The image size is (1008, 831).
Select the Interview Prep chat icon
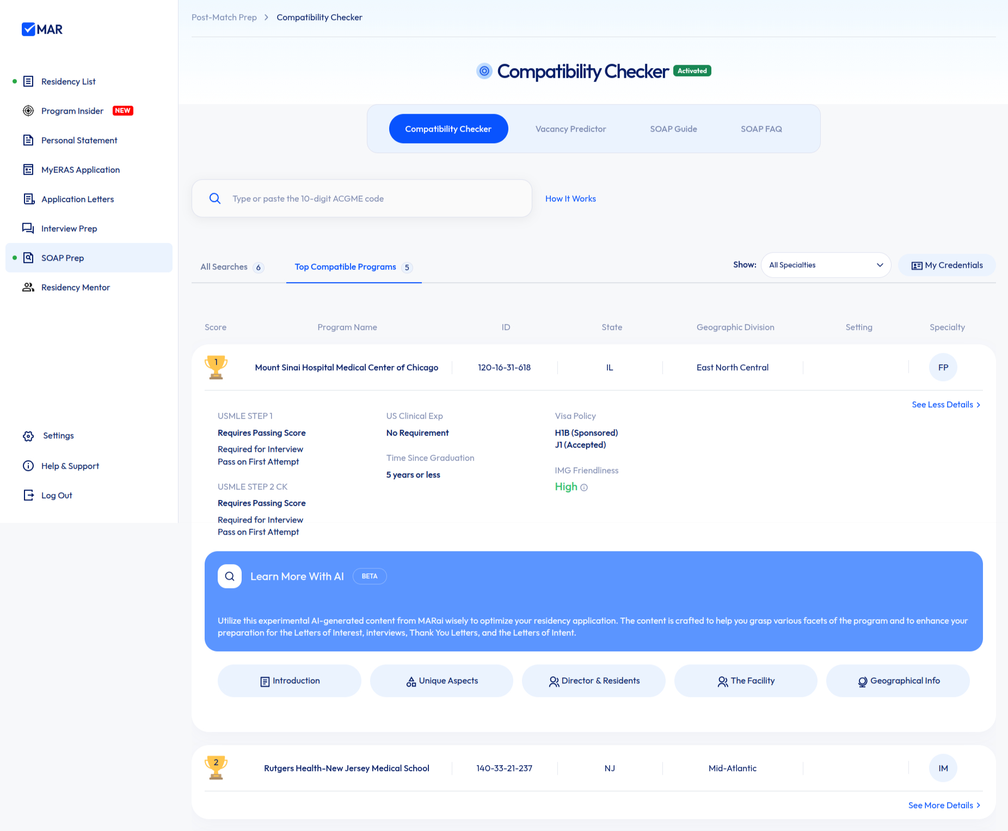28,228
